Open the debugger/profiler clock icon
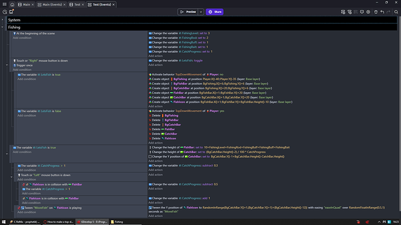401x225 pixels. click(x=5, y=12)
